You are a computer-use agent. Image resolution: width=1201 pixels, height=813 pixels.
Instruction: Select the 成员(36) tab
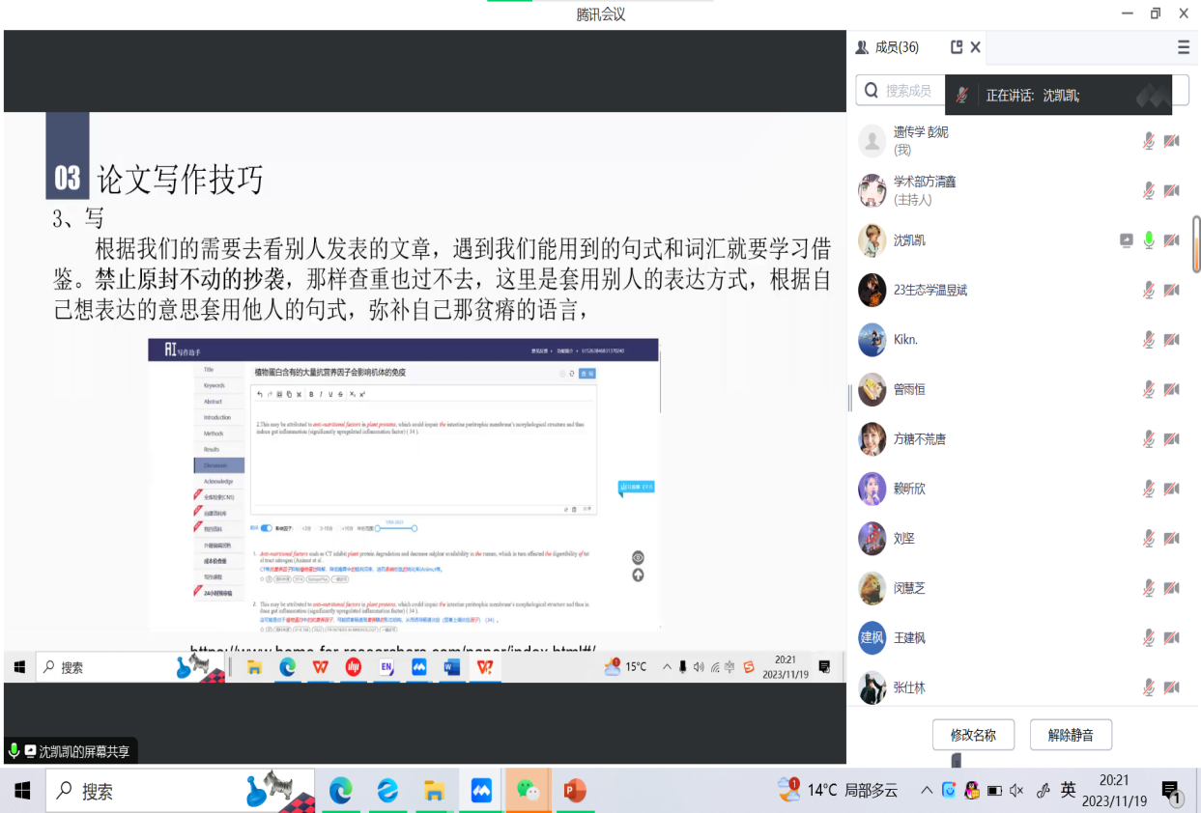tap(897, 47)
